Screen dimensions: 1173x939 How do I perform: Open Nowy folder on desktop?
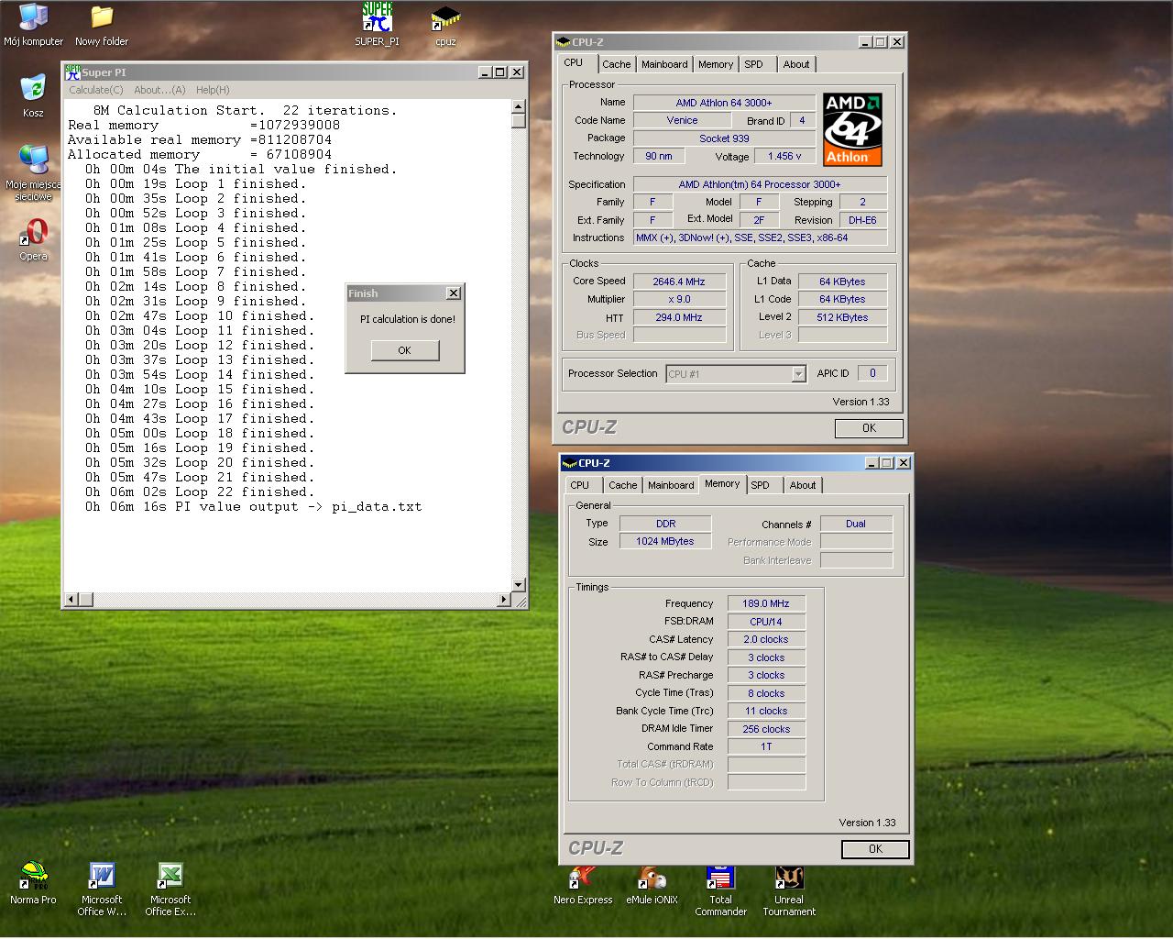pos(102,24)
